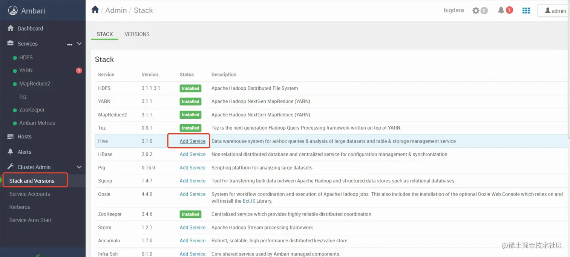Click the Service column header
The image size is (570, 257).
(106, 75)
